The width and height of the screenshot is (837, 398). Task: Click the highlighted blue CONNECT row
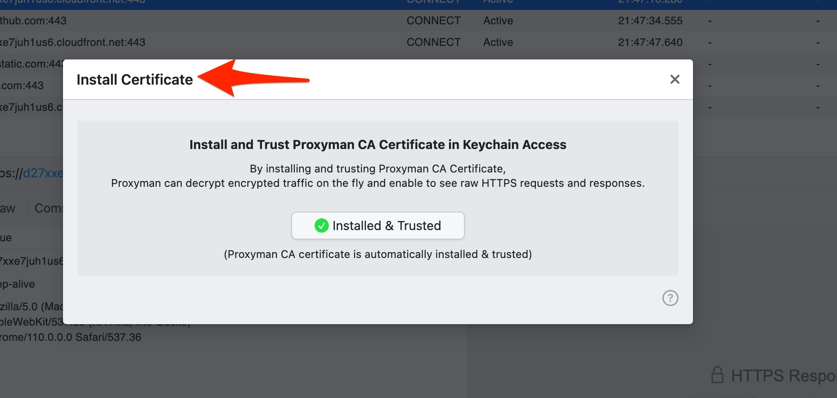(180, 2)
